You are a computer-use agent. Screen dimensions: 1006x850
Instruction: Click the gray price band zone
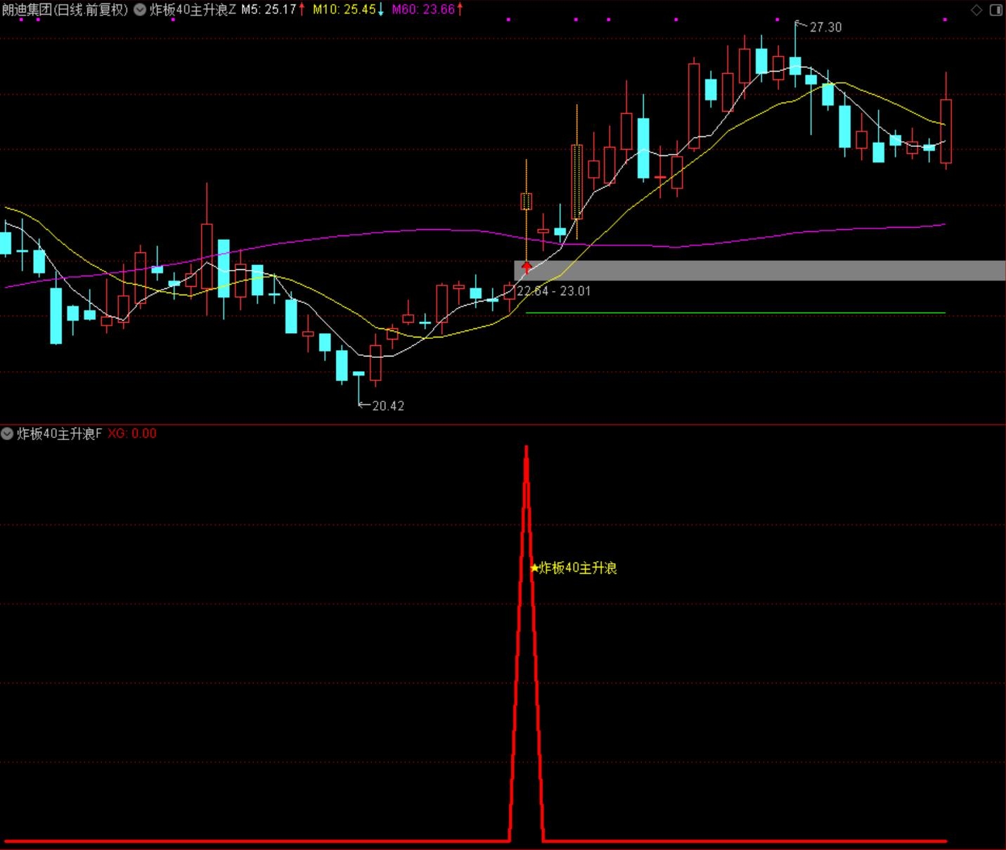760,271
